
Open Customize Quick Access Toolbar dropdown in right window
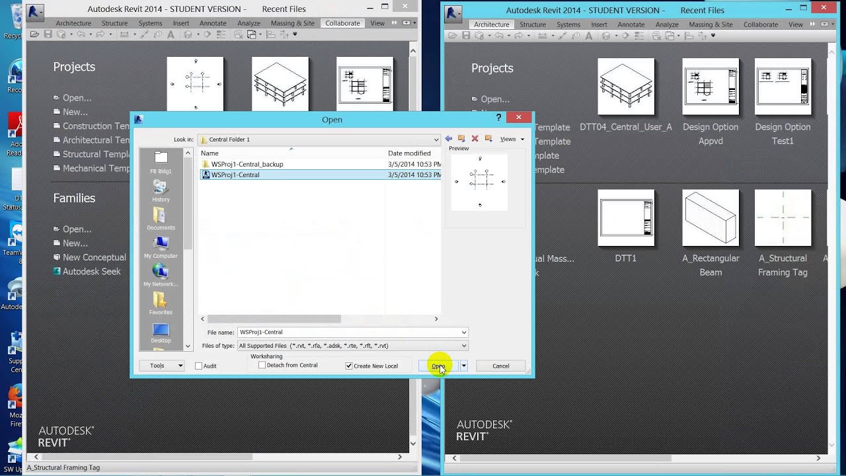click(x=713, y=36)
